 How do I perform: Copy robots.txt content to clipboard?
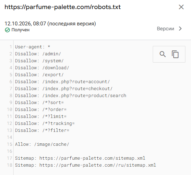pos(175,54)
